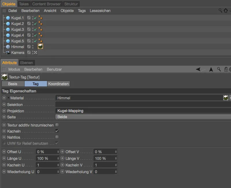Open the Lesezeichen menu
The width and height of the screenshot is (231, 188).
[100, 11]
